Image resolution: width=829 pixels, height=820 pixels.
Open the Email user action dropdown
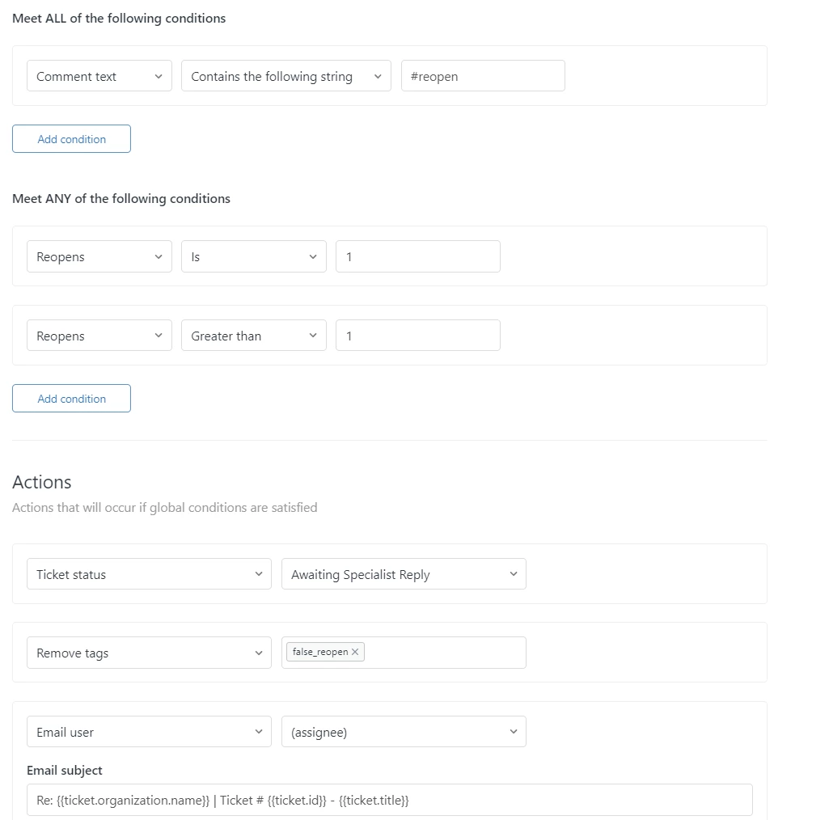click(x=149, y=732)
